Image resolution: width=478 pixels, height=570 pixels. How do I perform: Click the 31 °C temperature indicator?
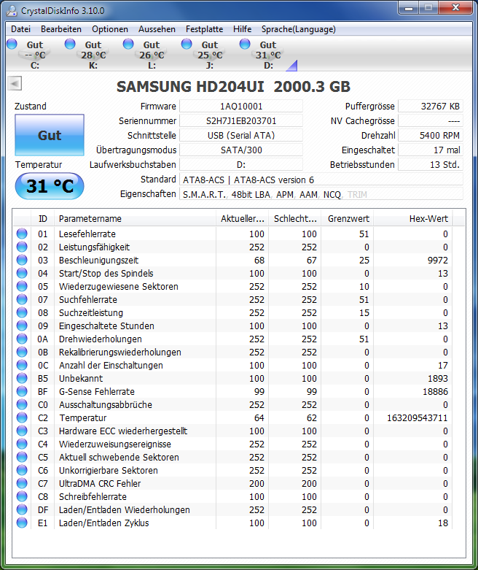pyautogui.click(x=50, y=186)
